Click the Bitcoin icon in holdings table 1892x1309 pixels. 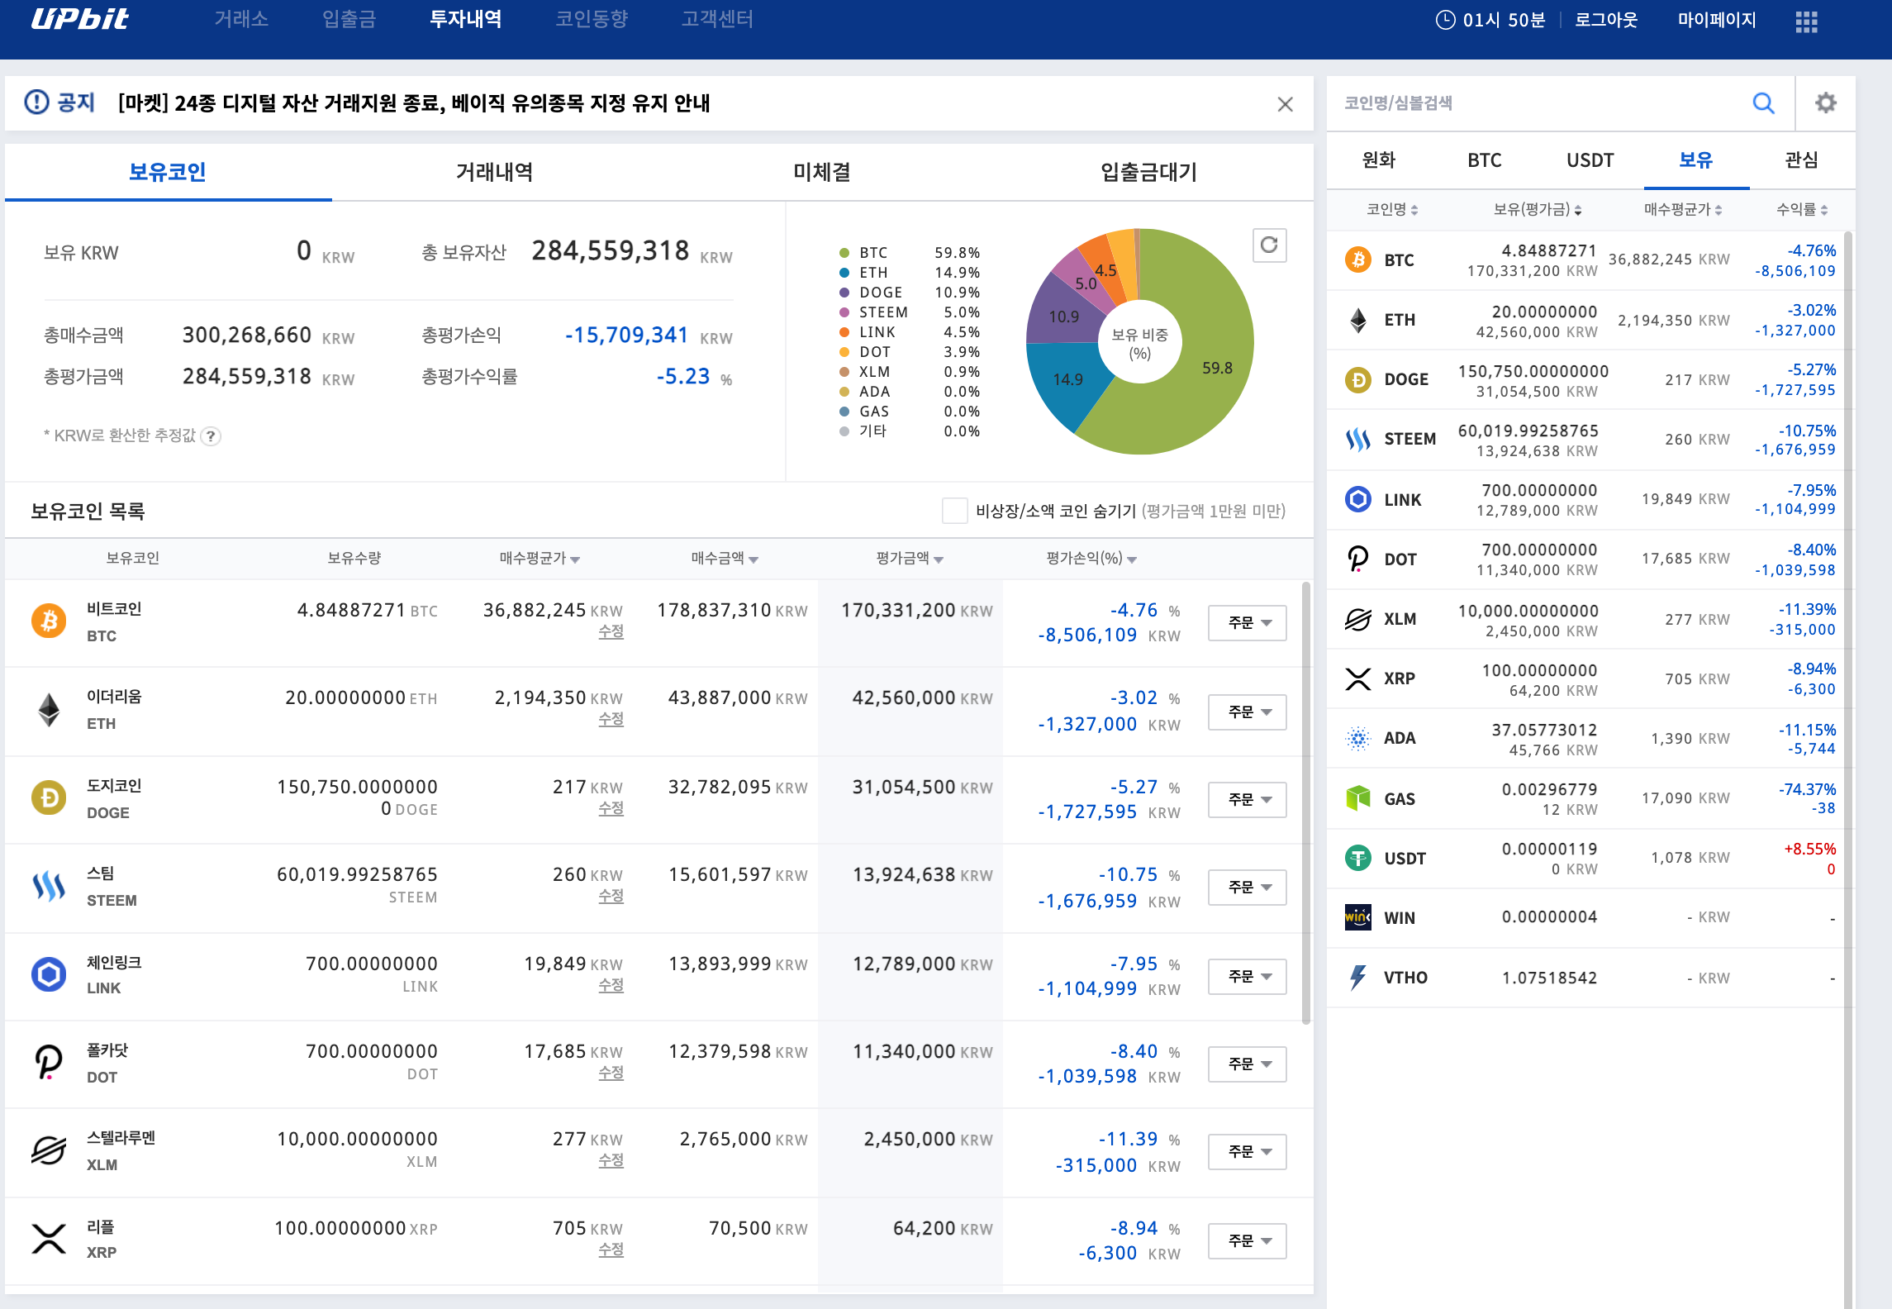coord(49,621)
